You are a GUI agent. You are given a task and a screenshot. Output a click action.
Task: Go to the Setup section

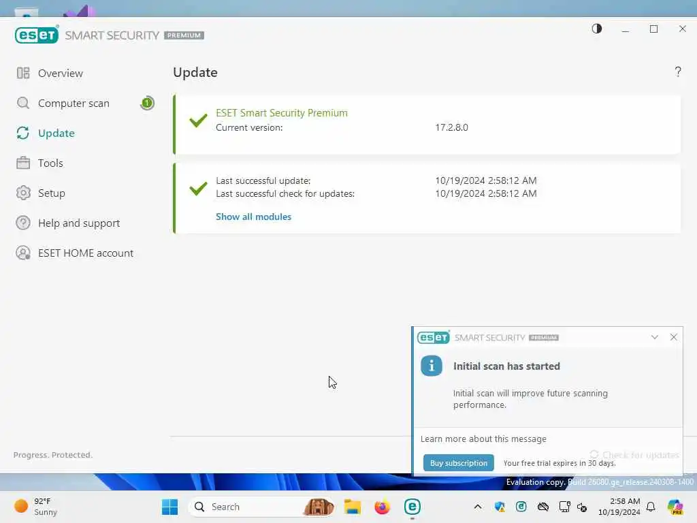[51, 193]
